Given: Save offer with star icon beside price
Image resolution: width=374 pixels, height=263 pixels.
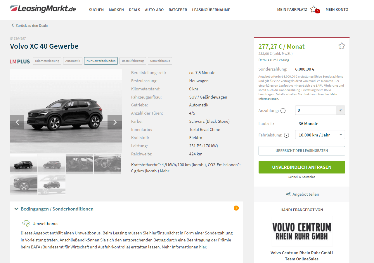Looking at the screenshot, I should (342, 46).
